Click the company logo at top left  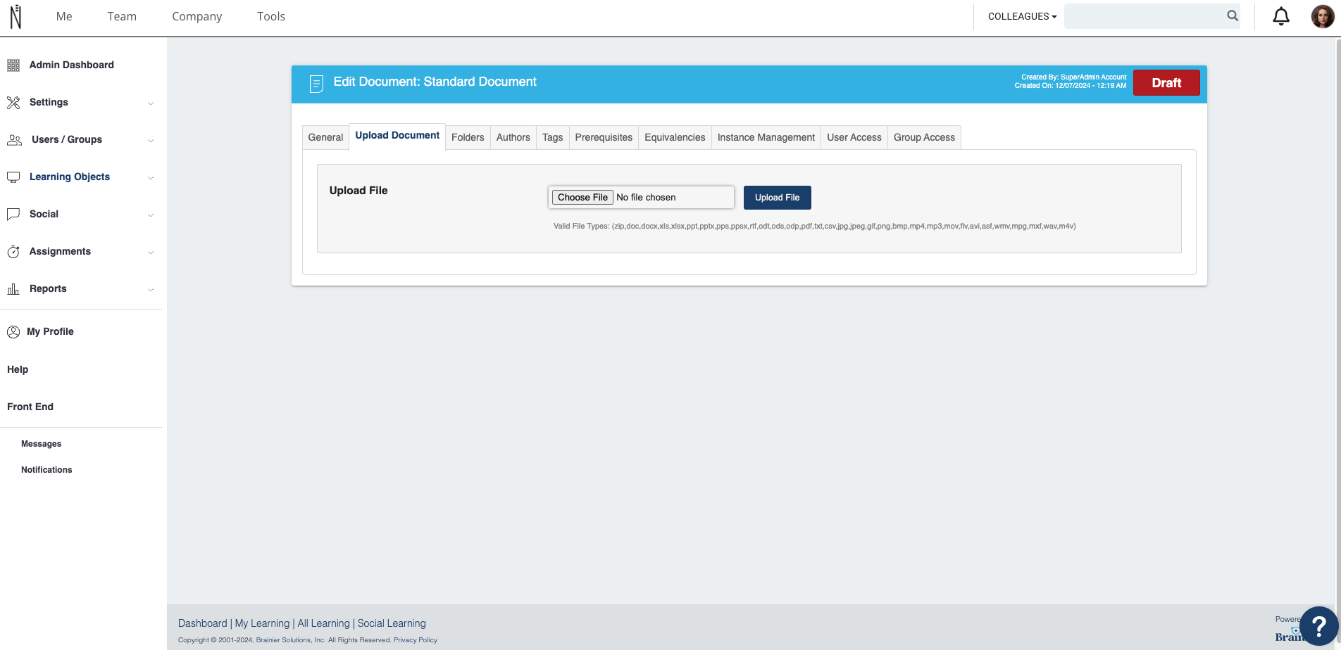pos(15,16)
